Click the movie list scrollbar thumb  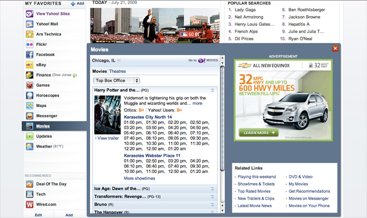pos(222,118)
